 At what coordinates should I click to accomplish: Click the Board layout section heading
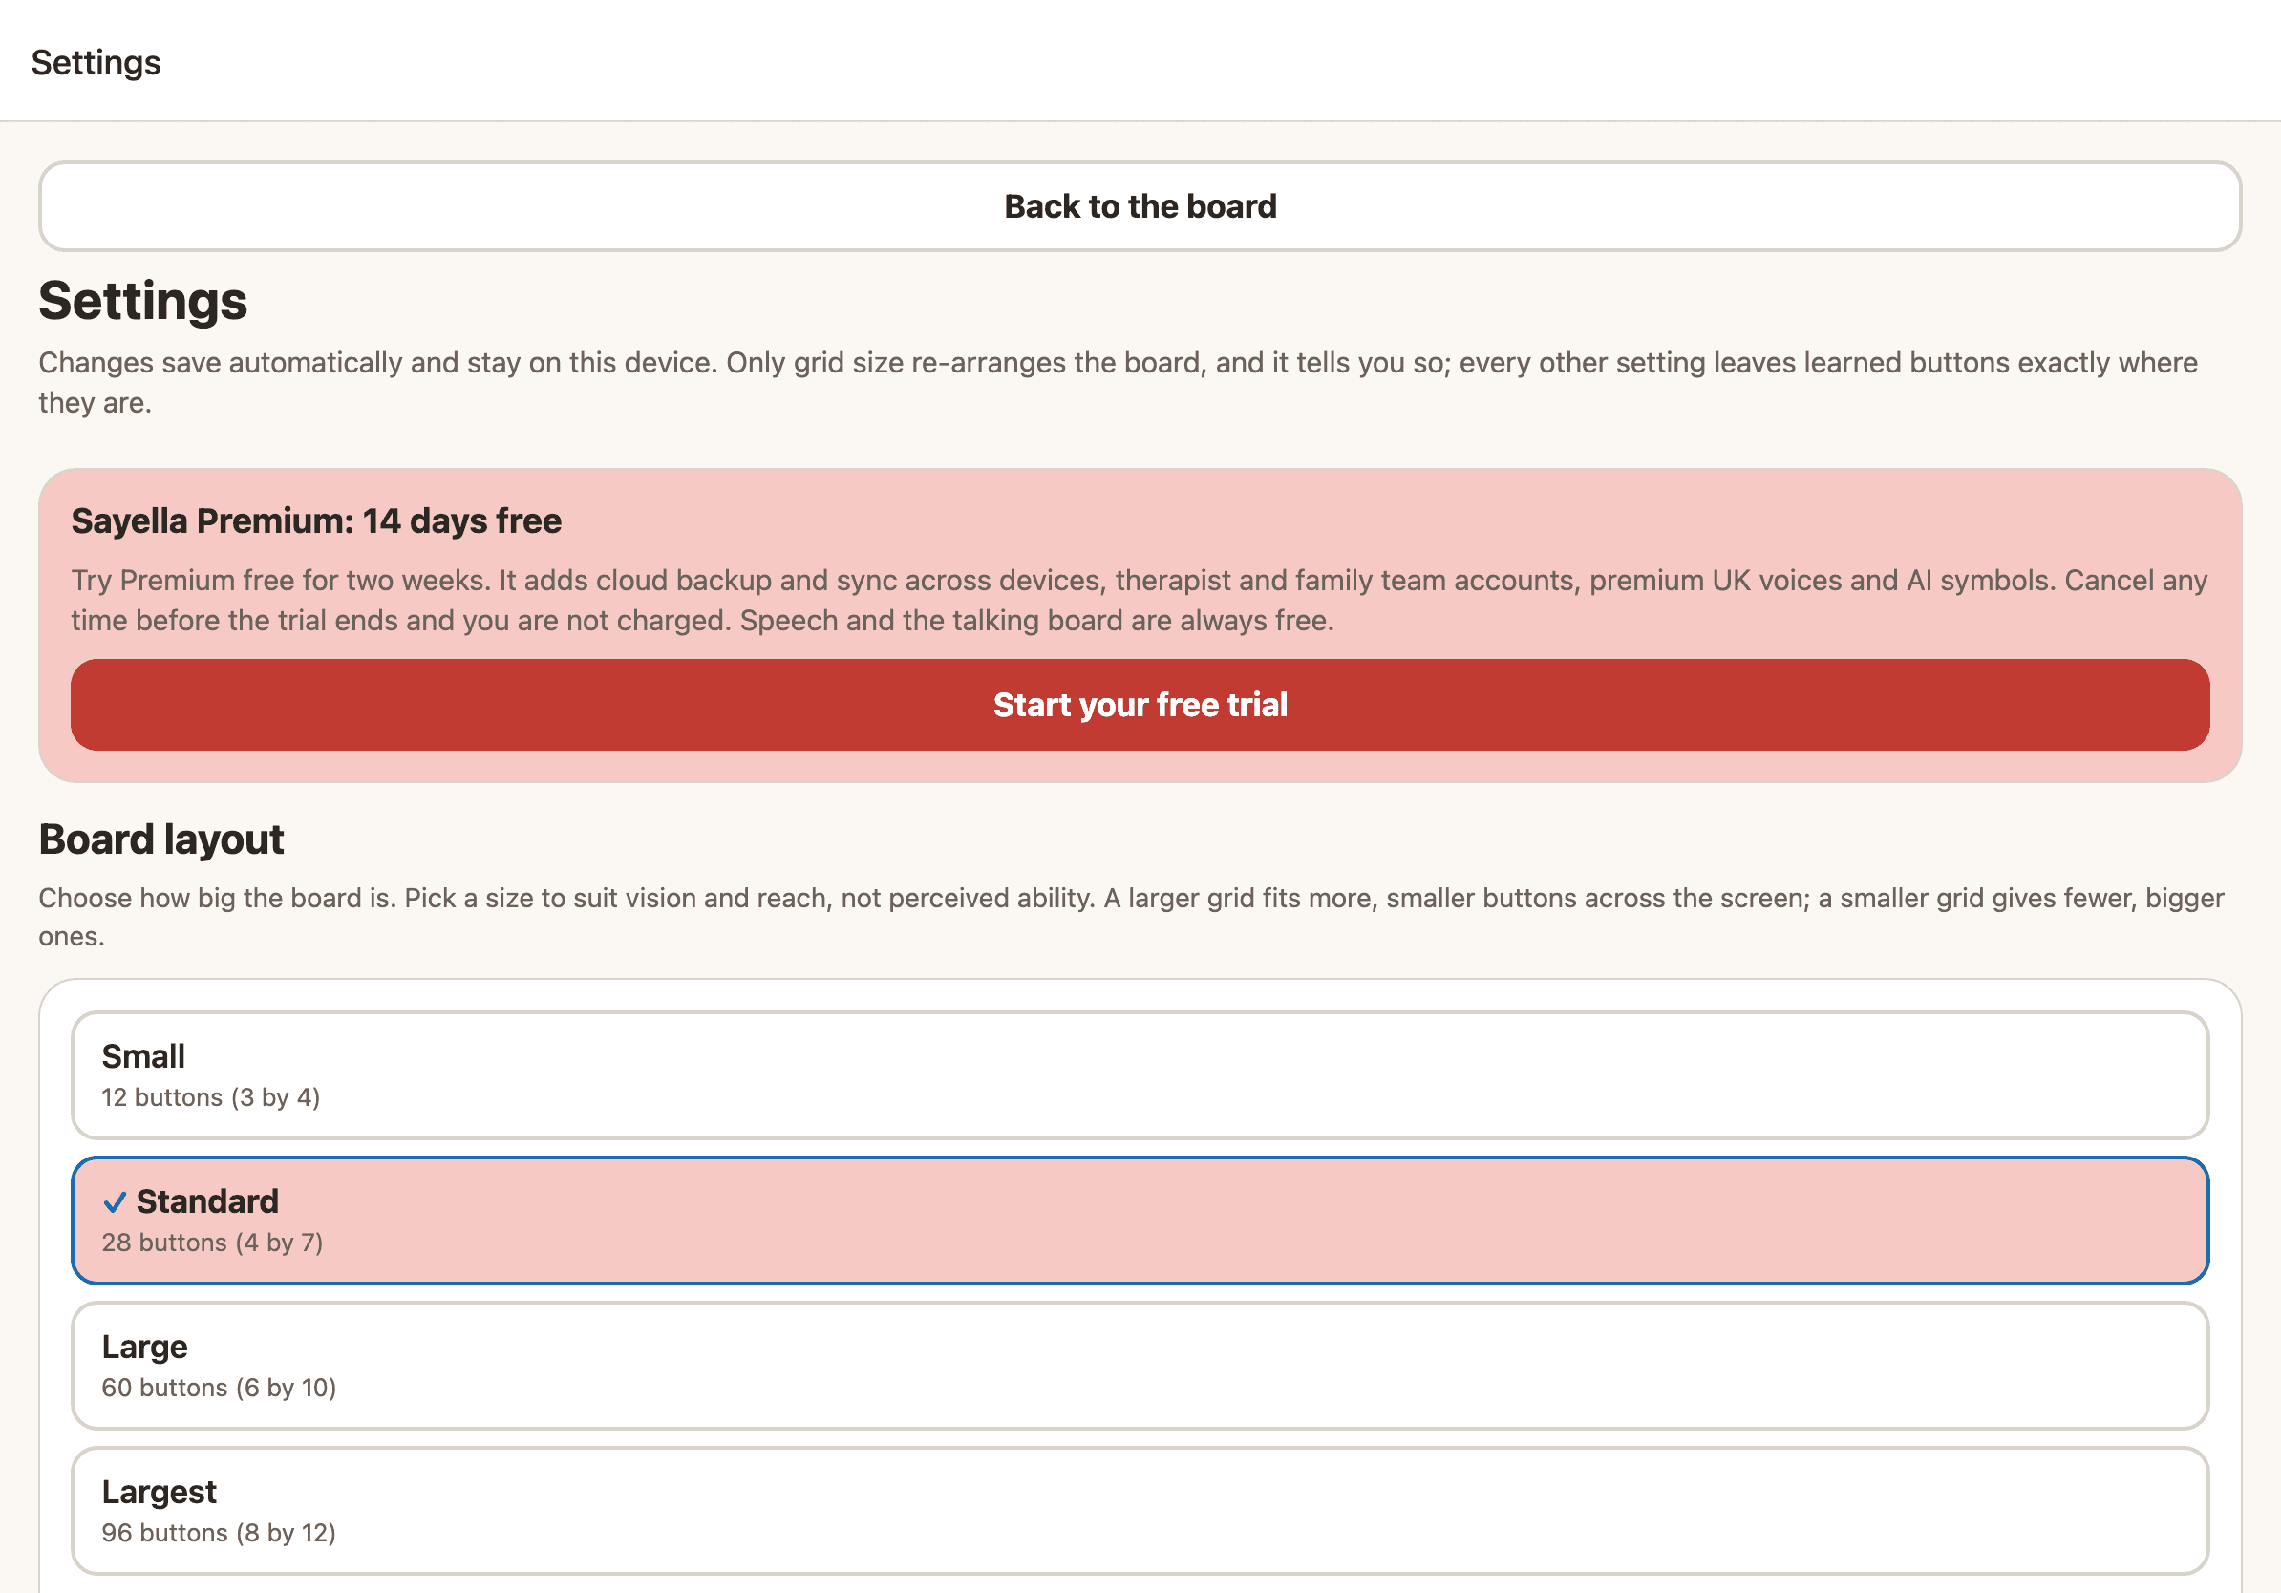click(160, 839)
